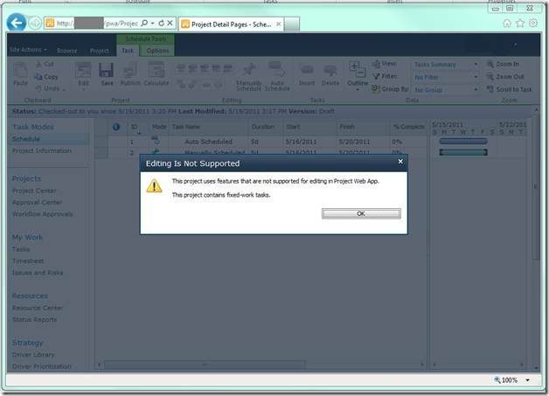Close the Editing Is Not Supported dialog
Screen dimensions: 549x396
[400, 162]
